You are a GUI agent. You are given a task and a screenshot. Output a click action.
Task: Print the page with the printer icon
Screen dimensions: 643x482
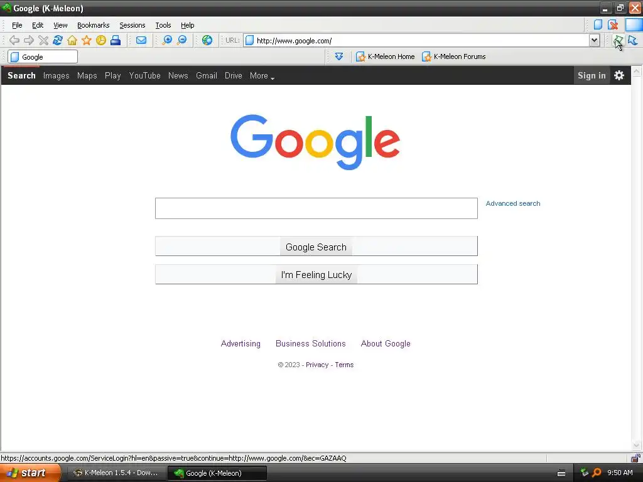[x=116, y=40]
